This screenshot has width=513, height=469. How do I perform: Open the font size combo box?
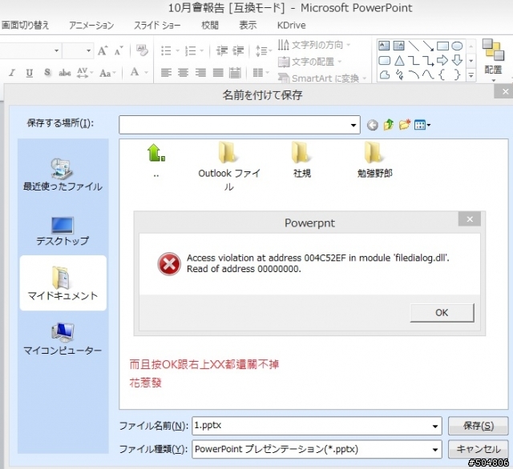(78, 51)
